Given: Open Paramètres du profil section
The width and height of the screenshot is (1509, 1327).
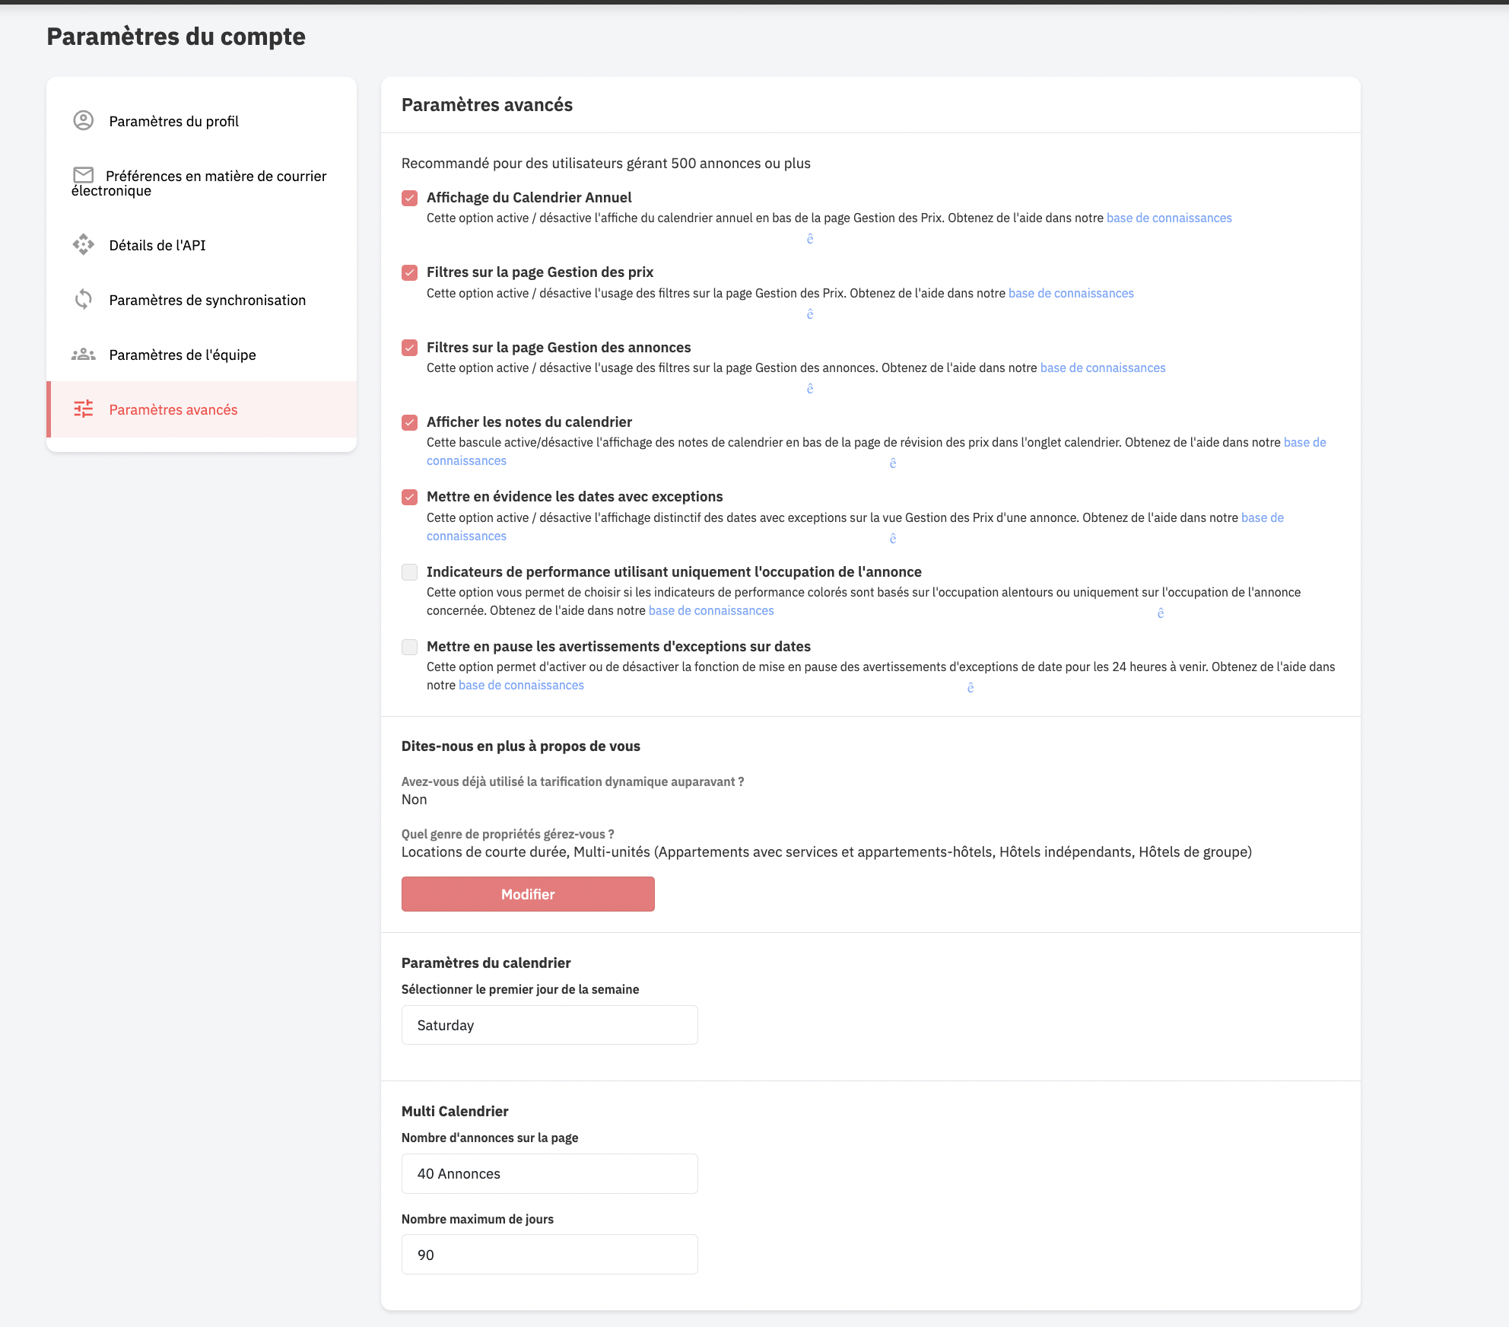Looking at the screenshot, I should tap(202, 121).
